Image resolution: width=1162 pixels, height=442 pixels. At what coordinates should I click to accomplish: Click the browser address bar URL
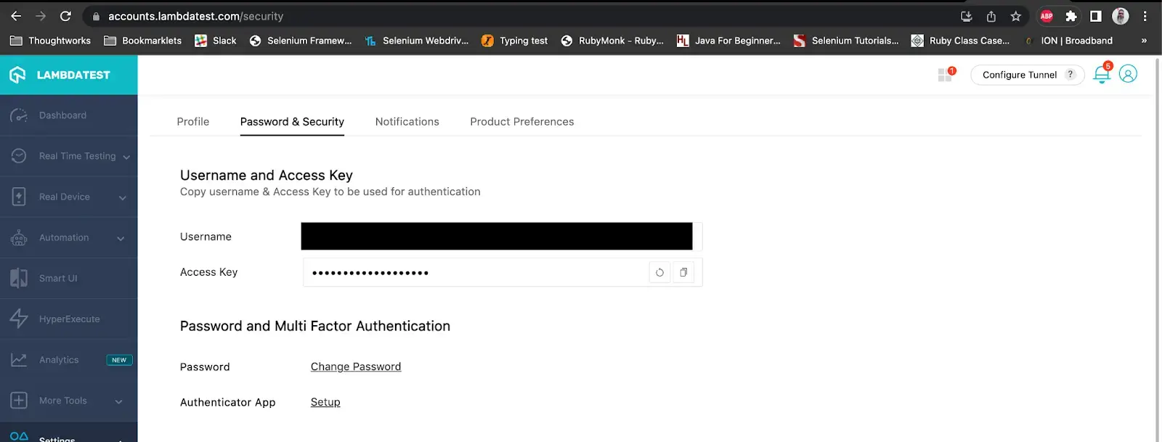tap(196, 16)
